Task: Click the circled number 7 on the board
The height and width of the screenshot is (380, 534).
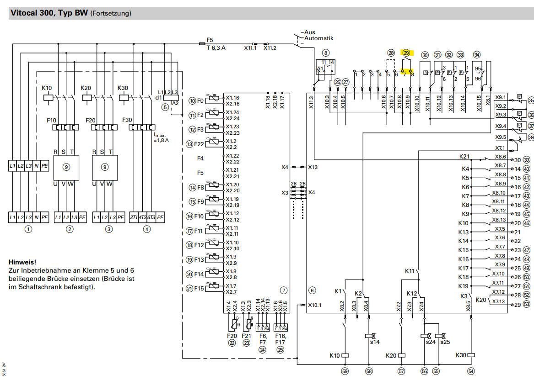Action: click(283, 290)
